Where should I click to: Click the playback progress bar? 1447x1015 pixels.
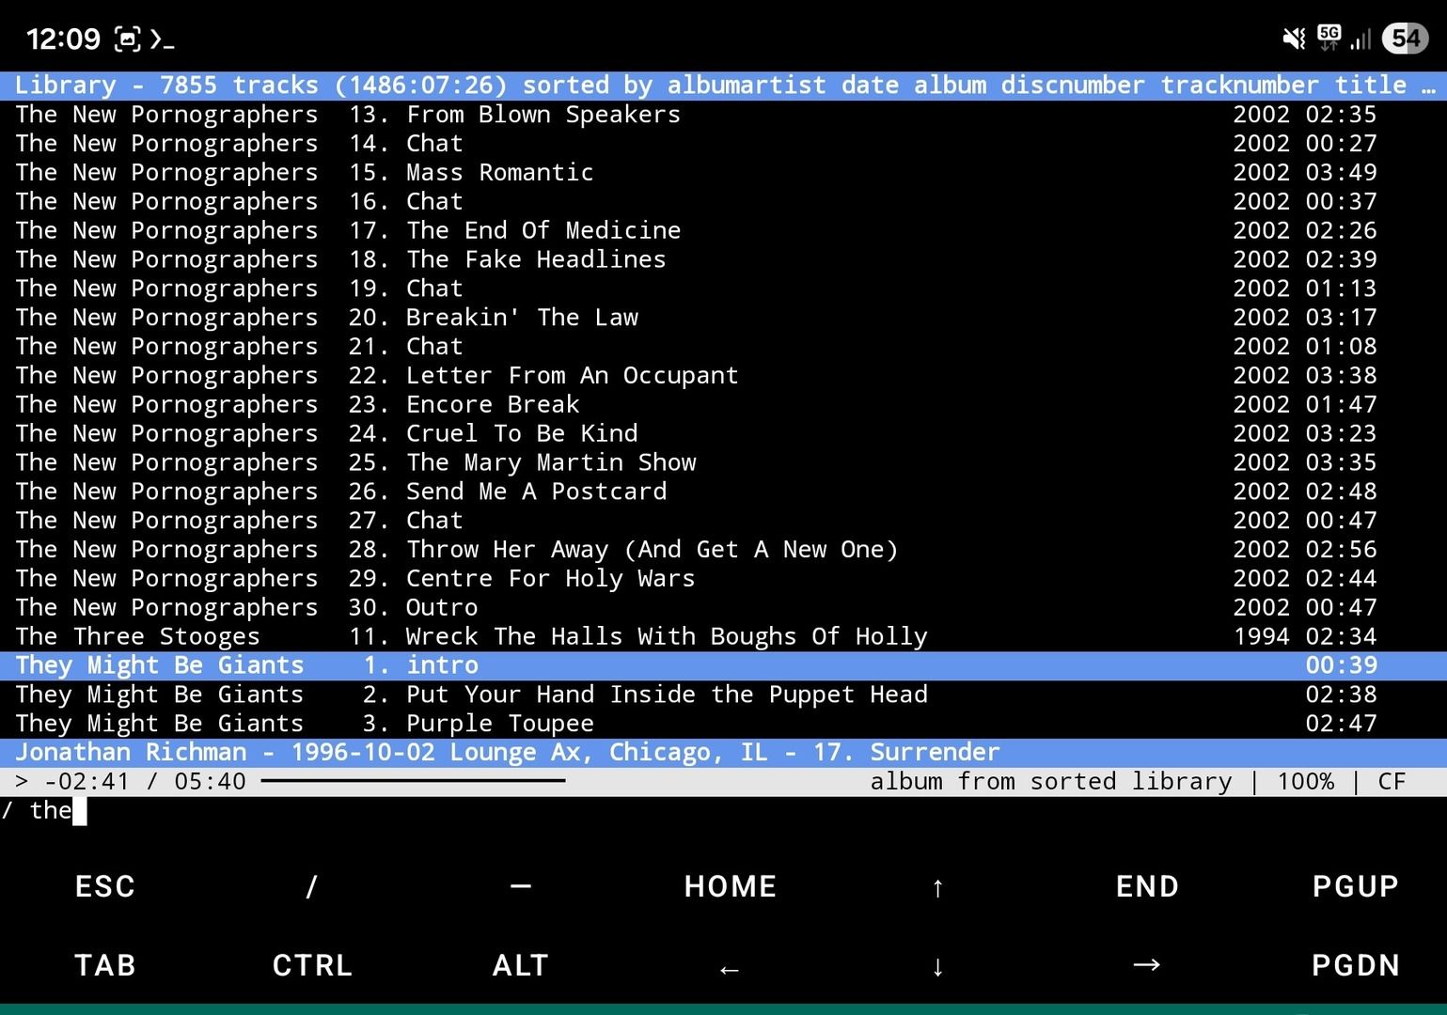pos(414,781)
